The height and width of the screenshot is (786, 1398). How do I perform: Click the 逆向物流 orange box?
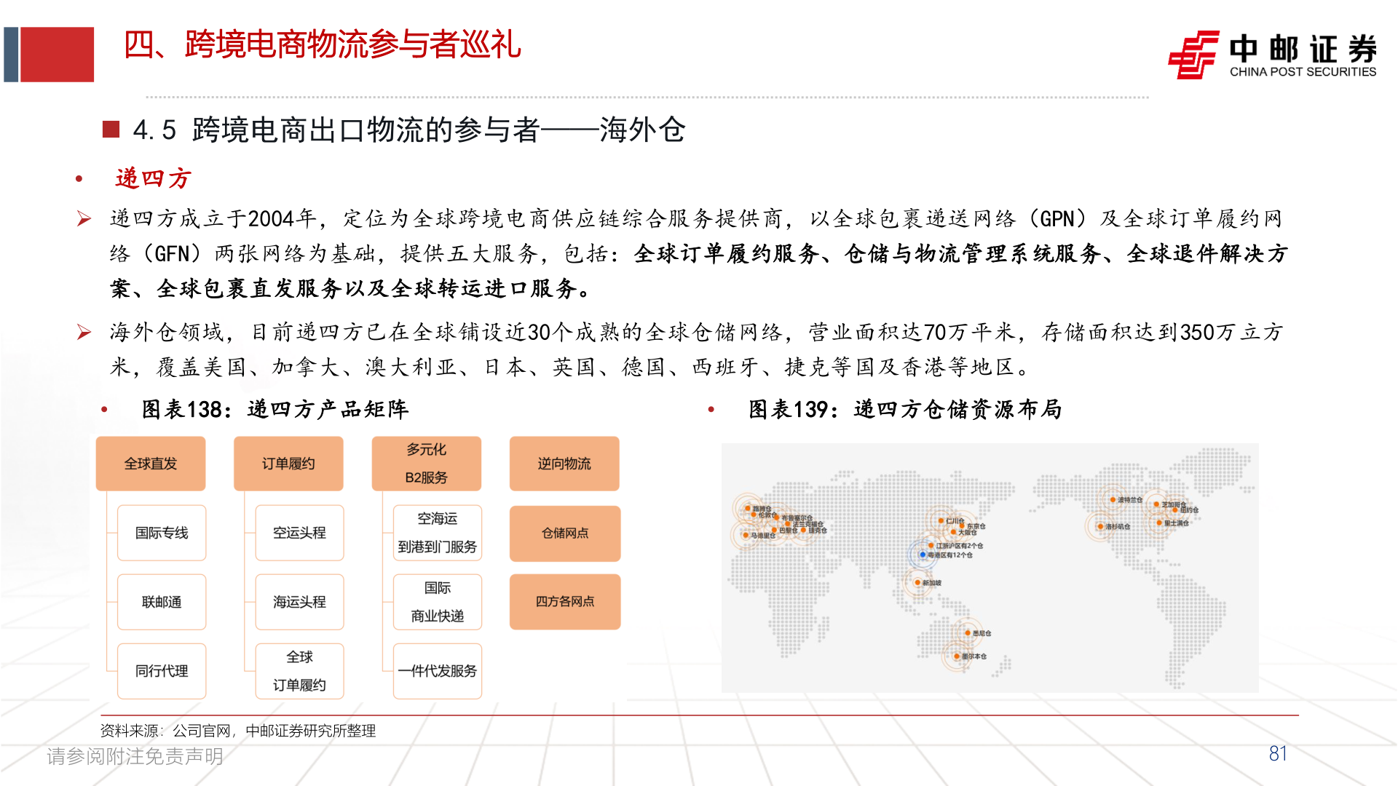(564, 464)
